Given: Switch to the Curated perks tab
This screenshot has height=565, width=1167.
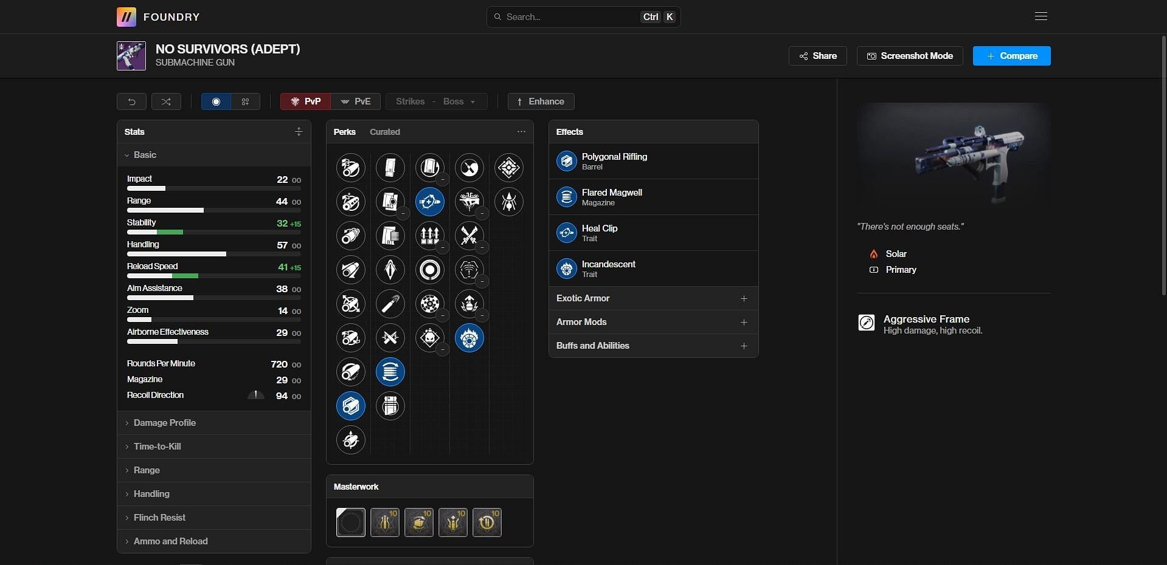Looking at the screenshot, I should point(384,132).
